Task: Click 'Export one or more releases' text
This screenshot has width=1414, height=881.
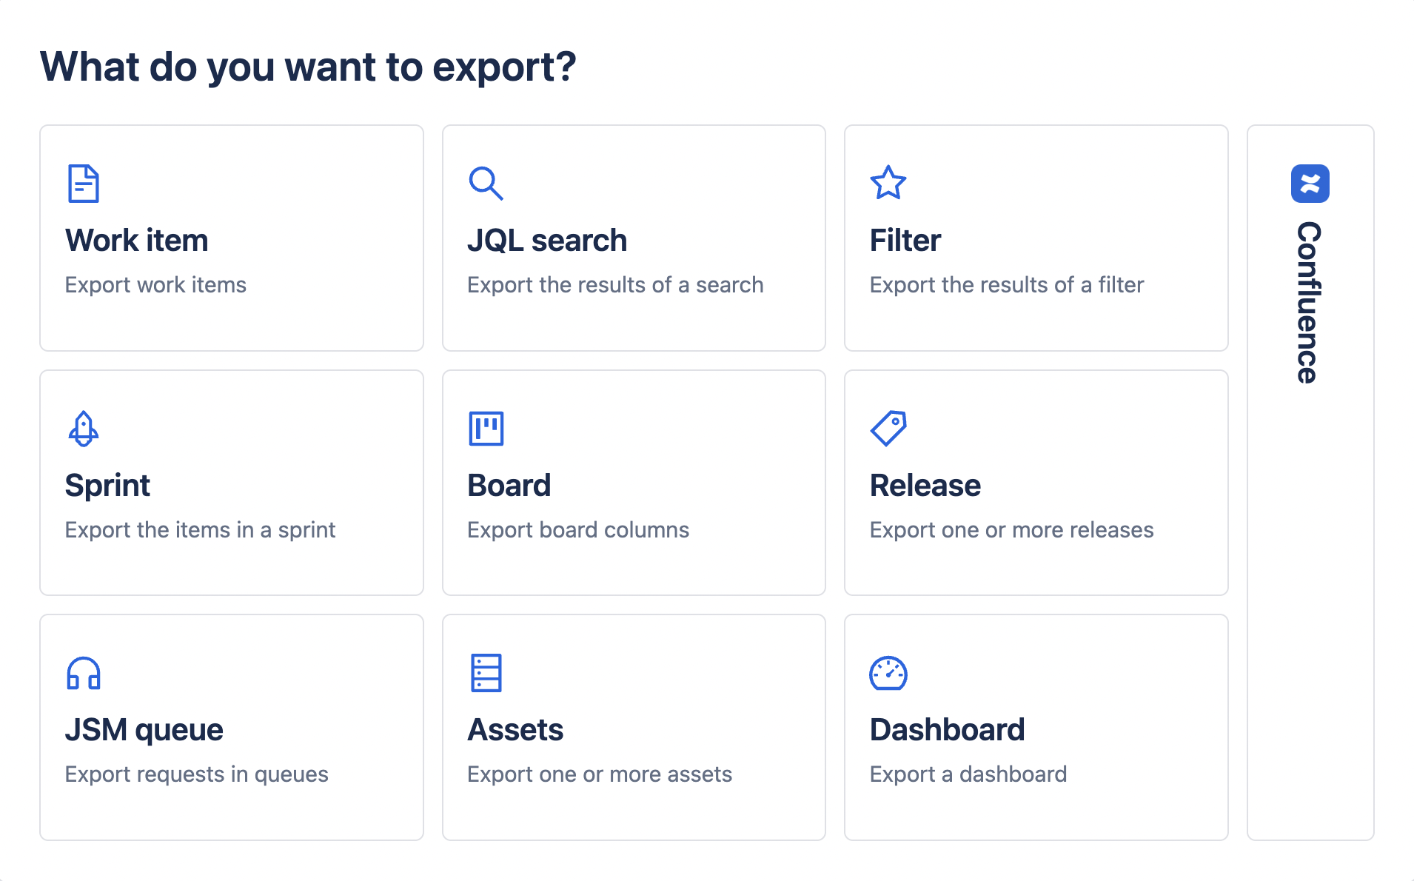Action: tap(1011, 530)
